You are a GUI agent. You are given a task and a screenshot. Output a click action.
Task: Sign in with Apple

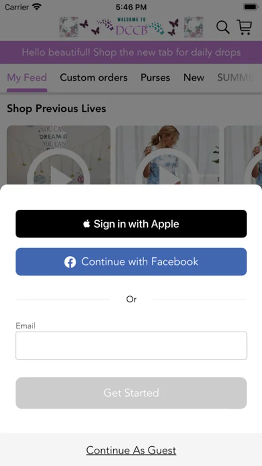point(131,224)
